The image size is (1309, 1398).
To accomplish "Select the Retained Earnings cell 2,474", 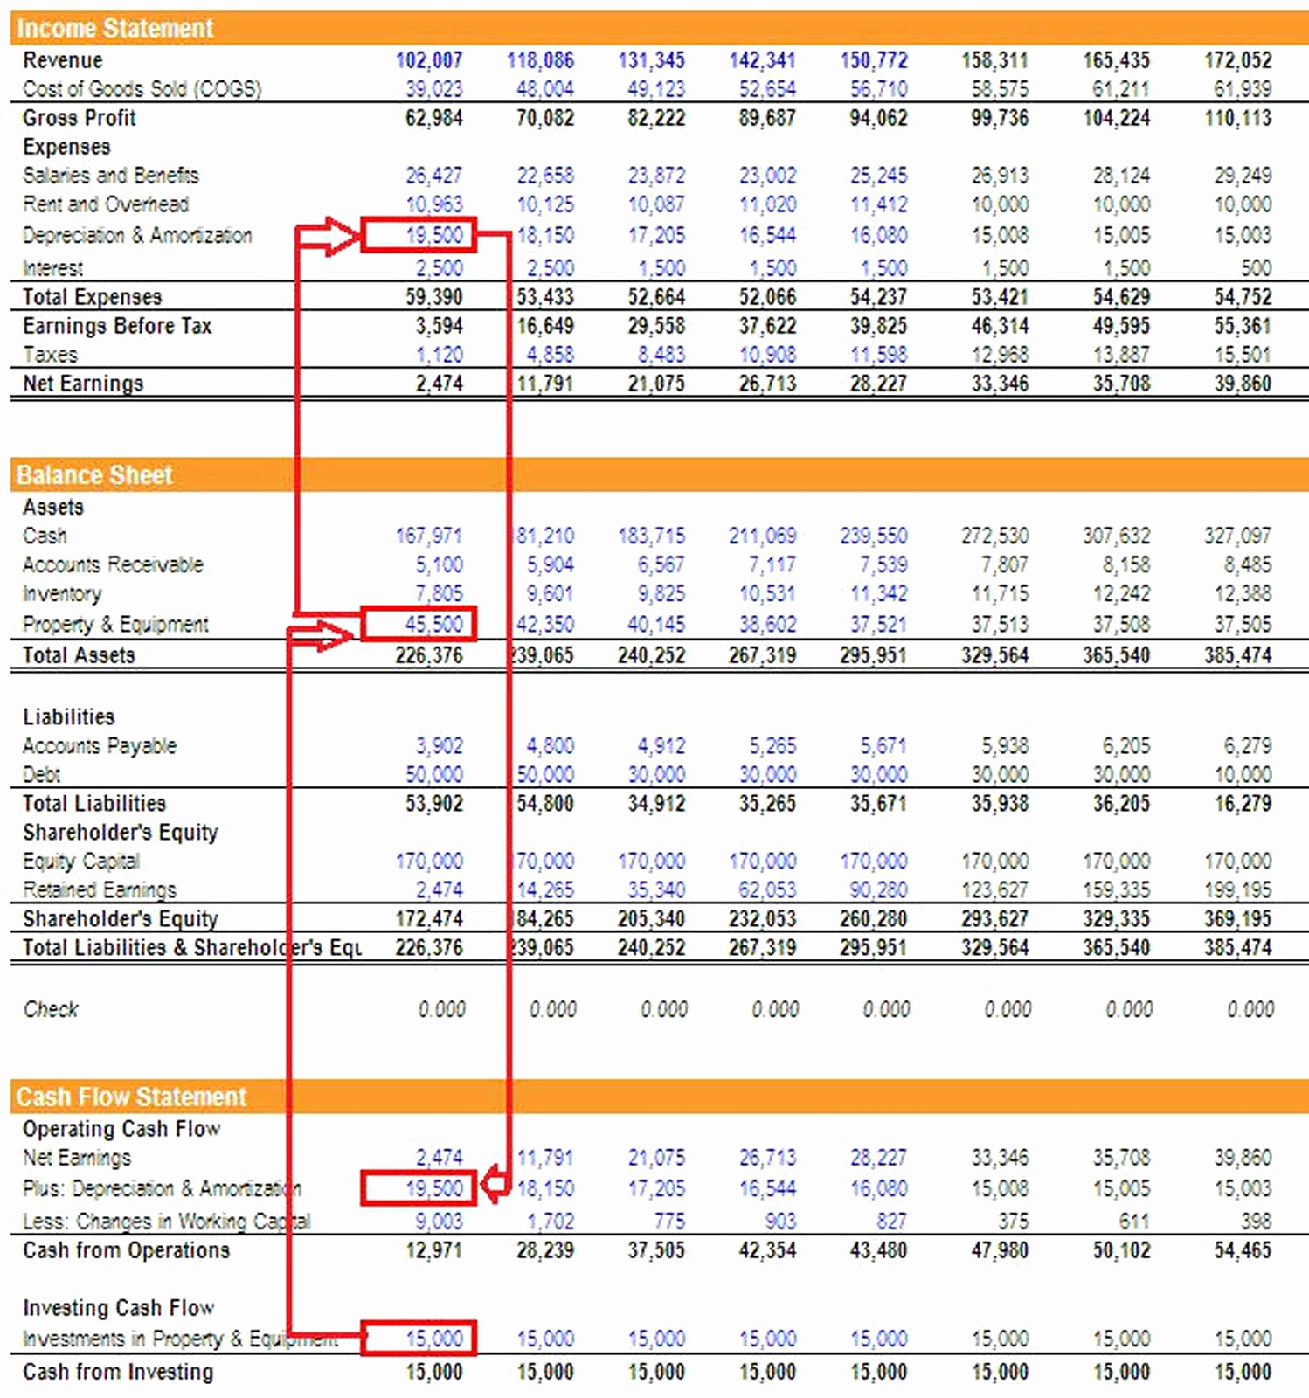I will coord(439,889).
